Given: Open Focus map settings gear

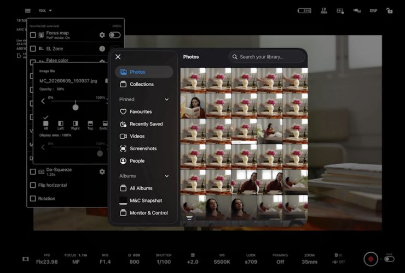Looking at the screenshot, I should pyautogui.click(x=102, y=35).
